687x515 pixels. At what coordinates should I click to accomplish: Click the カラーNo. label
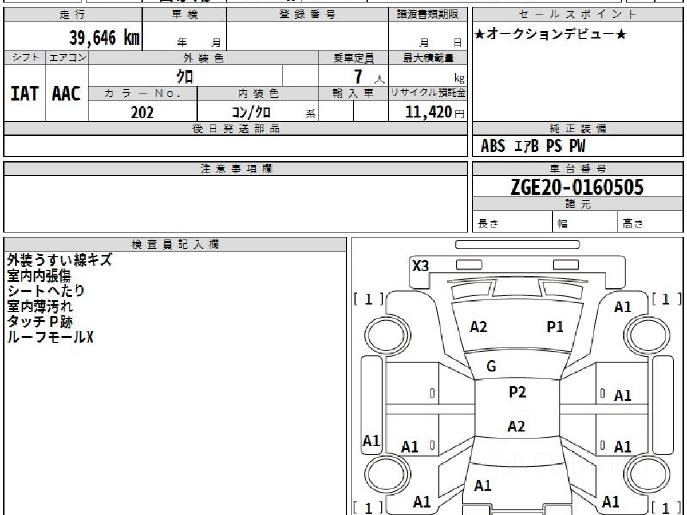click(143, 93)
